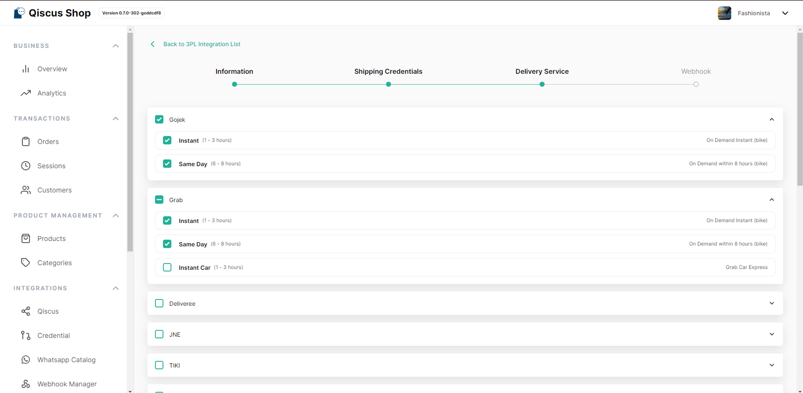Uncheck the Gojek provider checkbox
The height and width of the screenshot is (393, 803).
[159, 120]
